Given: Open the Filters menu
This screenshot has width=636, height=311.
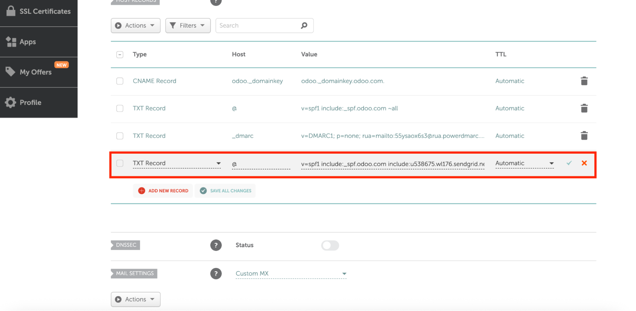Looking at the screenshot, I should pyautogui.click(x=188, y=25).
